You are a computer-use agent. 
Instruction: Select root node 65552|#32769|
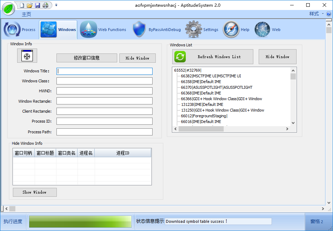188,70
